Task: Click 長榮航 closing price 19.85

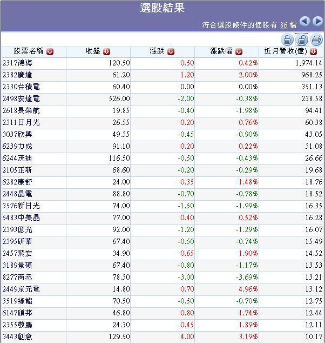Action: point(121,111)
